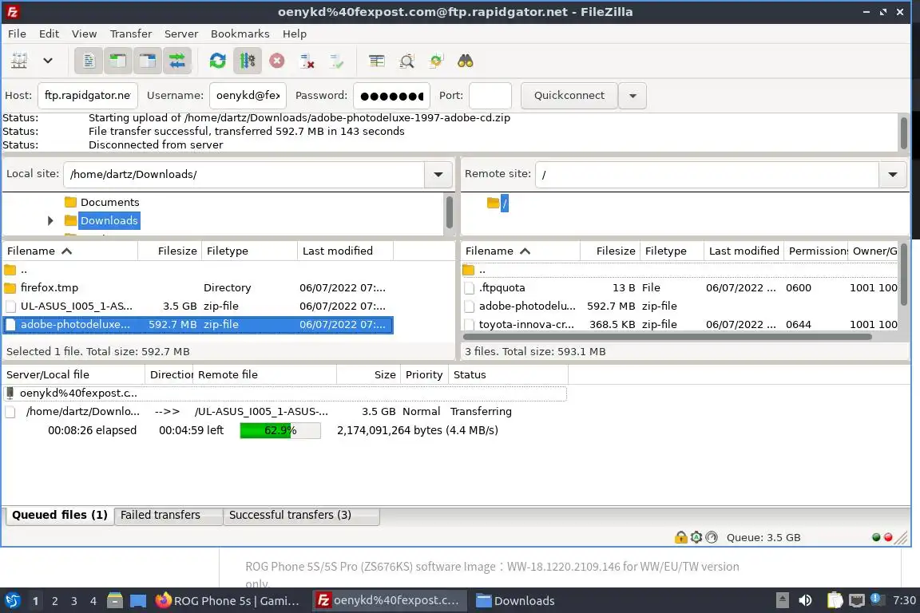Select the toyota-innova-cr... remote file
This screenshot has width=920, height=613.
tap(680, 324)
